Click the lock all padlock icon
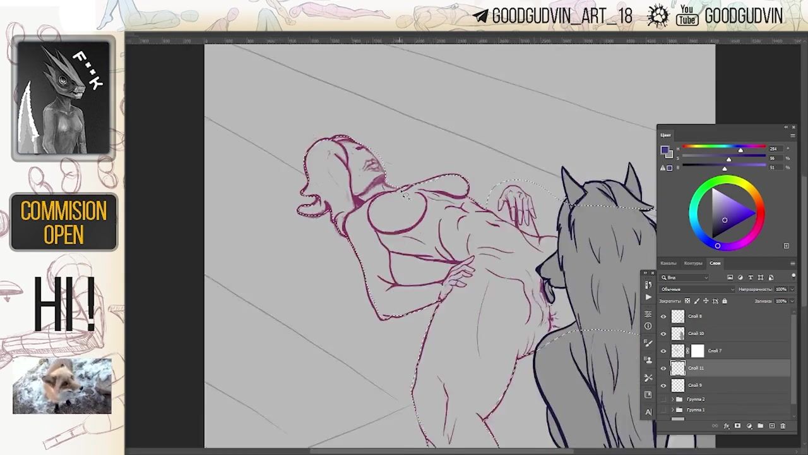808x455 pixels. click(x=724, y=301)
